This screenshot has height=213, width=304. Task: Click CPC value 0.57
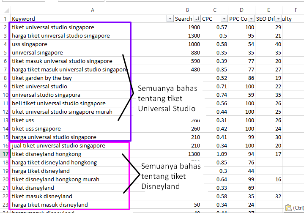pyautogui.click(x=215, y=27)
